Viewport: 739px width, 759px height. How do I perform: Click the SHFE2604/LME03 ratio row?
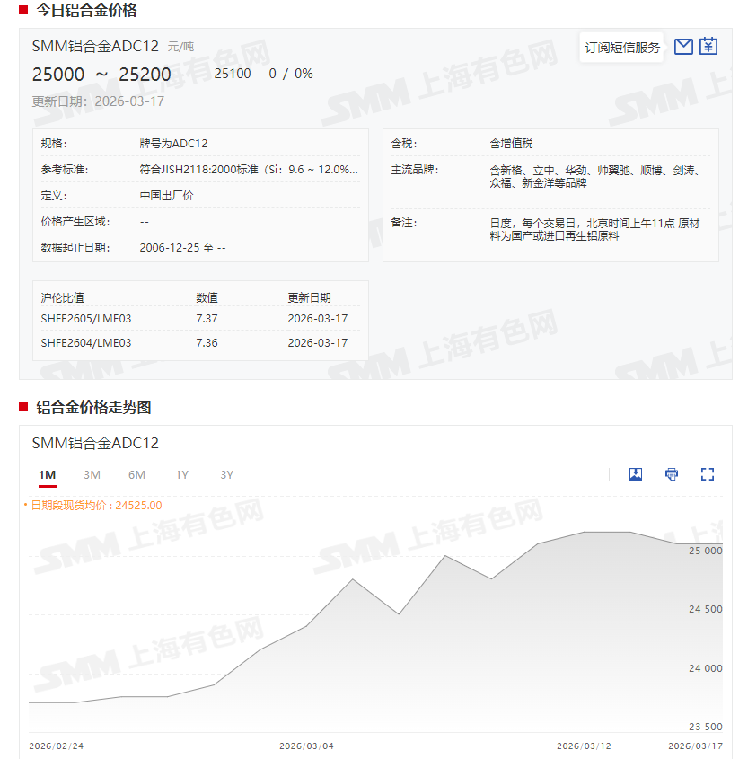tap(200, 343)
